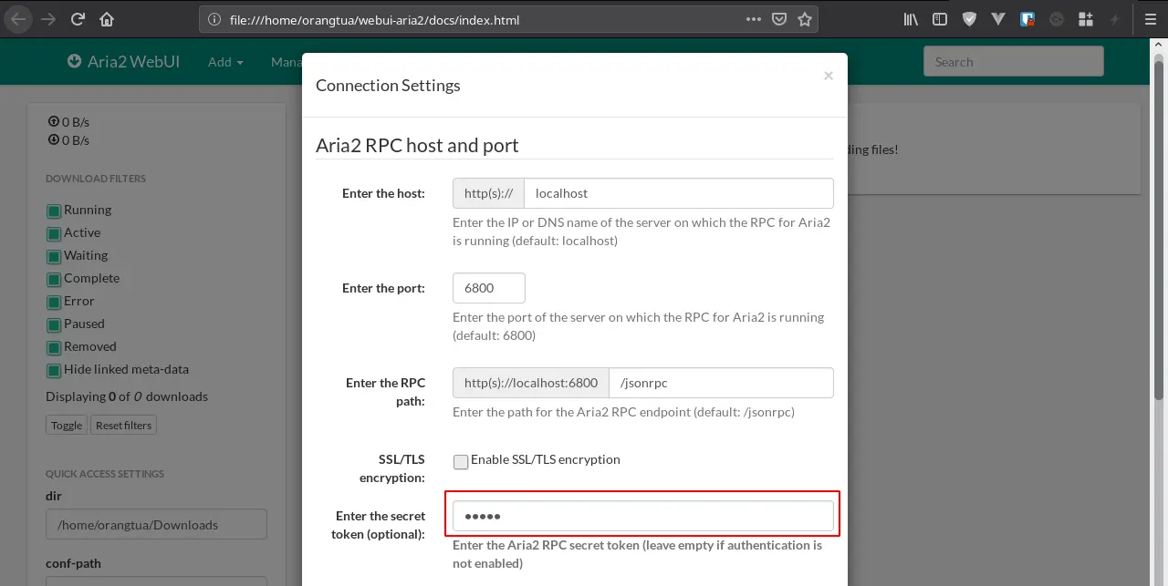Toggle the browser sidebar icon
Viewport: 1168px width, 586px height.
939,19
